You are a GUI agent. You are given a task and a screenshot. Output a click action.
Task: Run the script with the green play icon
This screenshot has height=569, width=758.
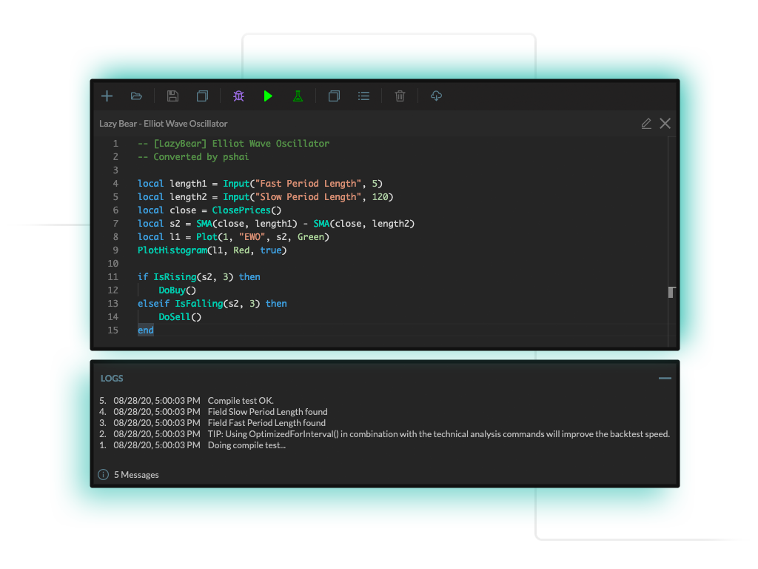pyautogui.click(x=268, y=96)
